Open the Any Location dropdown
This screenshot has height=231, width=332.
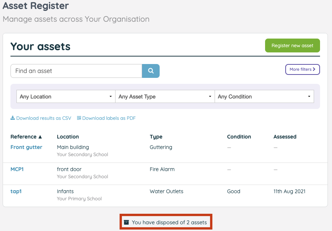(x=66, y=96)
